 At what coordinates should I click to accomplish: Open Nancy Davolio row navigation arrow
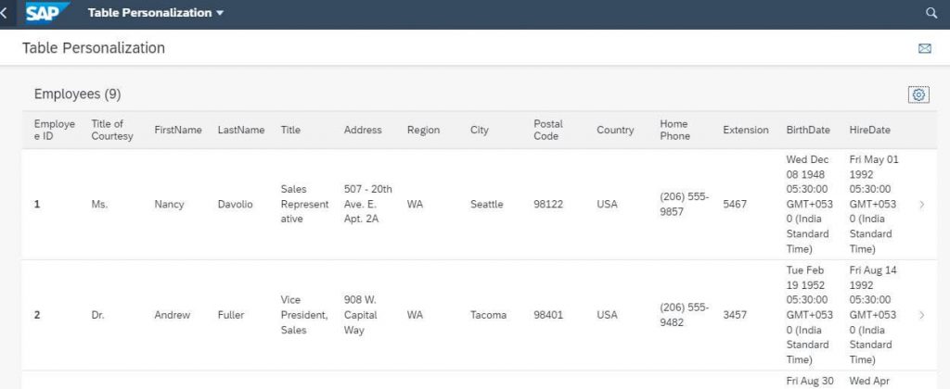921,205
